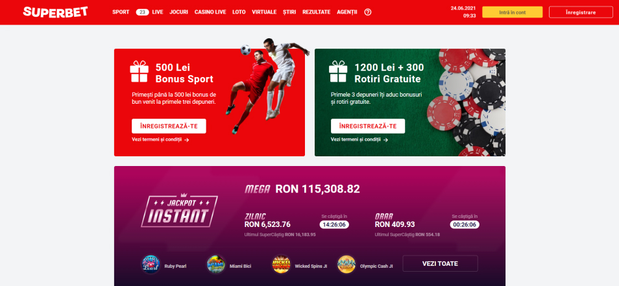This screenshot has width=619, height=286.
Task: Click the Vezi Toate jackpot games button
Action: [440, 263]
